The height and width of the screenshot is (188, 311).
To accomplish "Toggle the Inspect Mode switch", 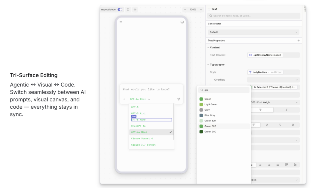I will click(120, 10).
